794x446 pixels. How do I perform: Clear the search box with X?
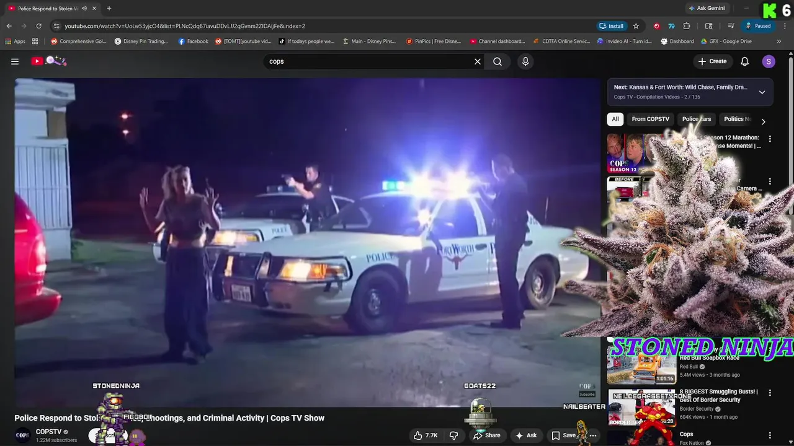click(x=478, y=61)
